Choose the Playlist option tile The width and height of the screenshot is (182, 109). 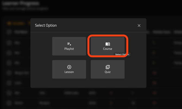(69, 46)
